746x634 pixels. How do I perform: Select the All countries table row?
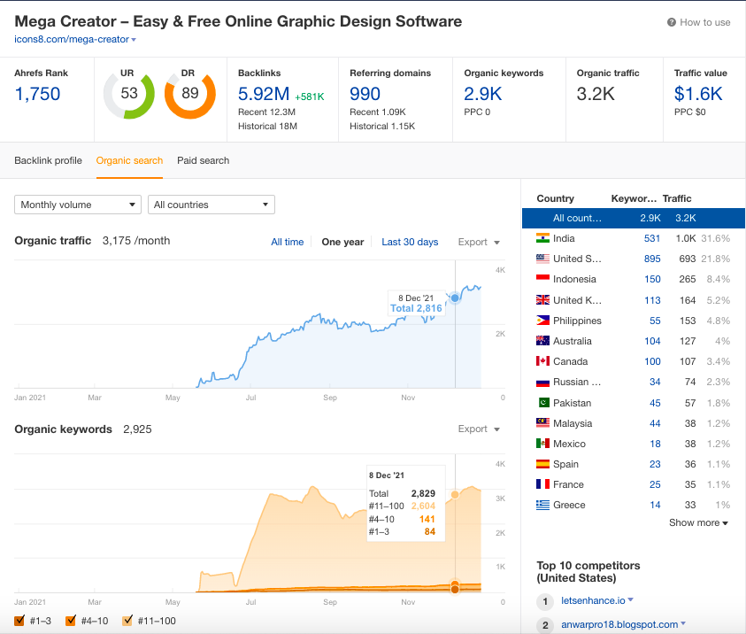pos(634,218)
